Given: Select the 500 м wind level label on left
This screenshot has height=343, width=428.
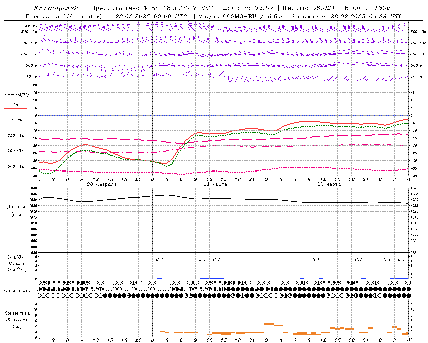Looking at the screenshot, I should (32, 65).
